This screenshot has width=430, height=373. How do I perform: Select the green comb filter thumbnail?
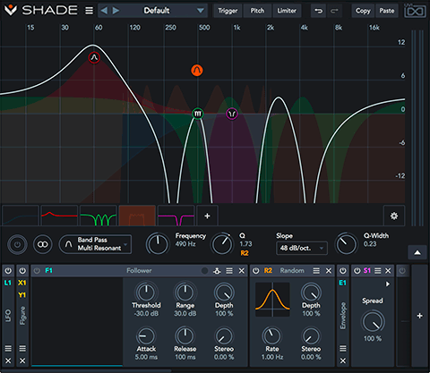pyautogui.click(x=99, y=216)
